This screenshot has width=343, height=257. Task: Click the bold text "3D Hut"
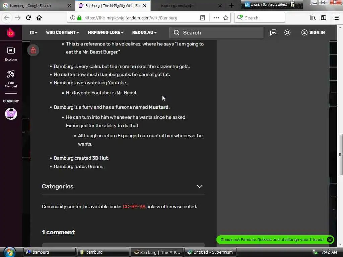pyautogui.click(x=100, y=158)
